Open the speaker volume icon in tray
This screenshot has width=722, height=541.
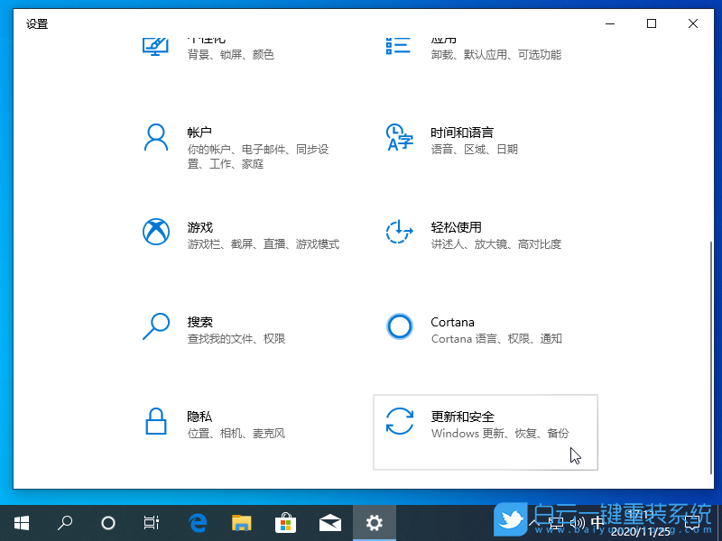577,522
